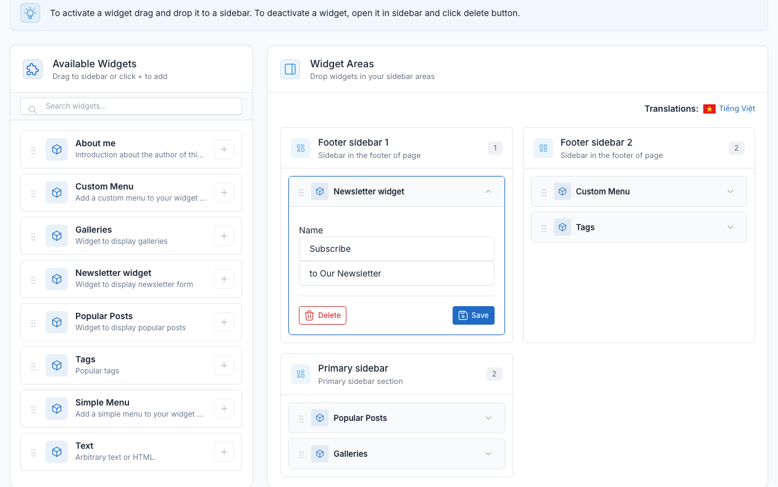Click the lightbulb tip icon
This screenshot has width=778, height=487.
coord(30,13)
